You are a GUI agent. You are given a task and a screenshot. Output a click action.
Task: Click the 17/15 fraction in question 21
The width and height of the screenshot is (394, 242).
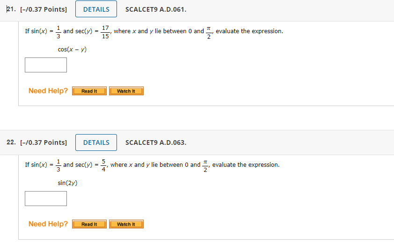(106, 31)
